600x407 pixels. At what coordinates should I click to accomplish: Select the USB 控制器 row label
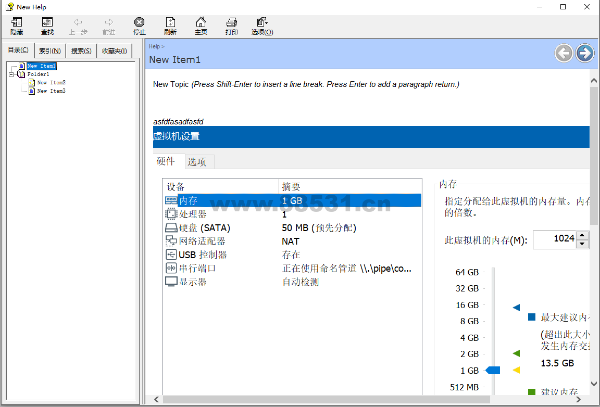point(203,255)
